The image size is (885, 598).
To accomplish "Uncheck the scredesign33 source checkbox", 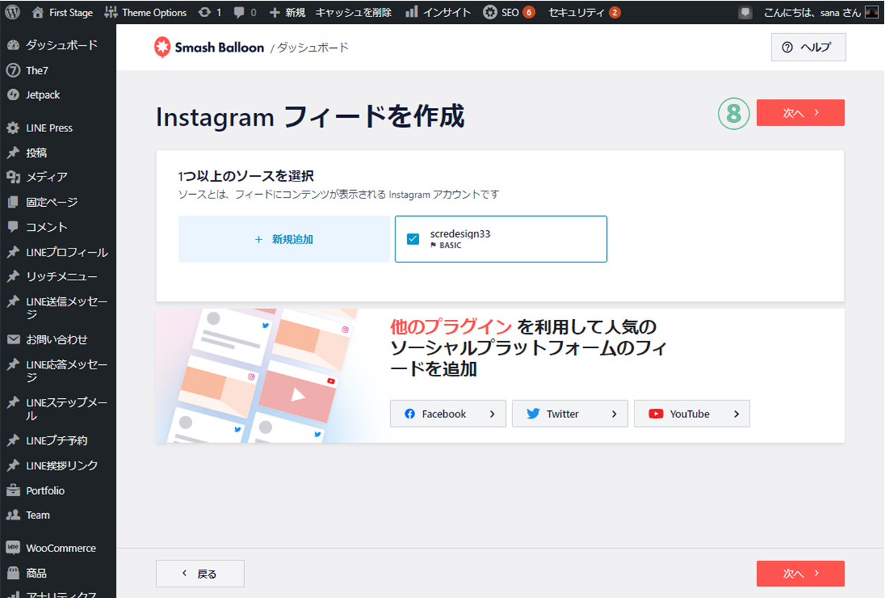I will pyautogui.click(x=414, y=239).
